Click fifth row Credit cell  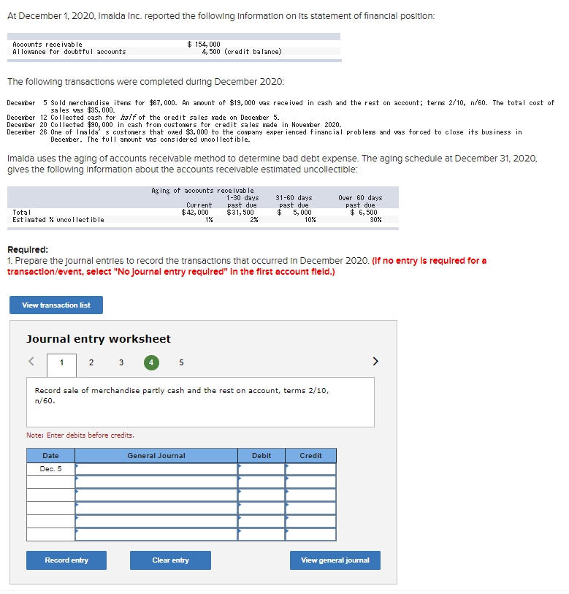pyautogui.click(x=310, y=522)
